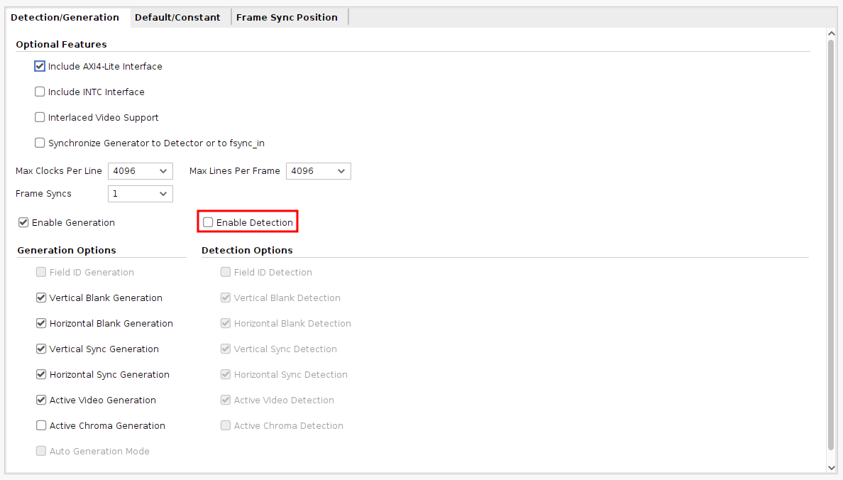Turn off Vertical Sync Generation
This screenshot has width=843, height=480.
coord(41,349)
